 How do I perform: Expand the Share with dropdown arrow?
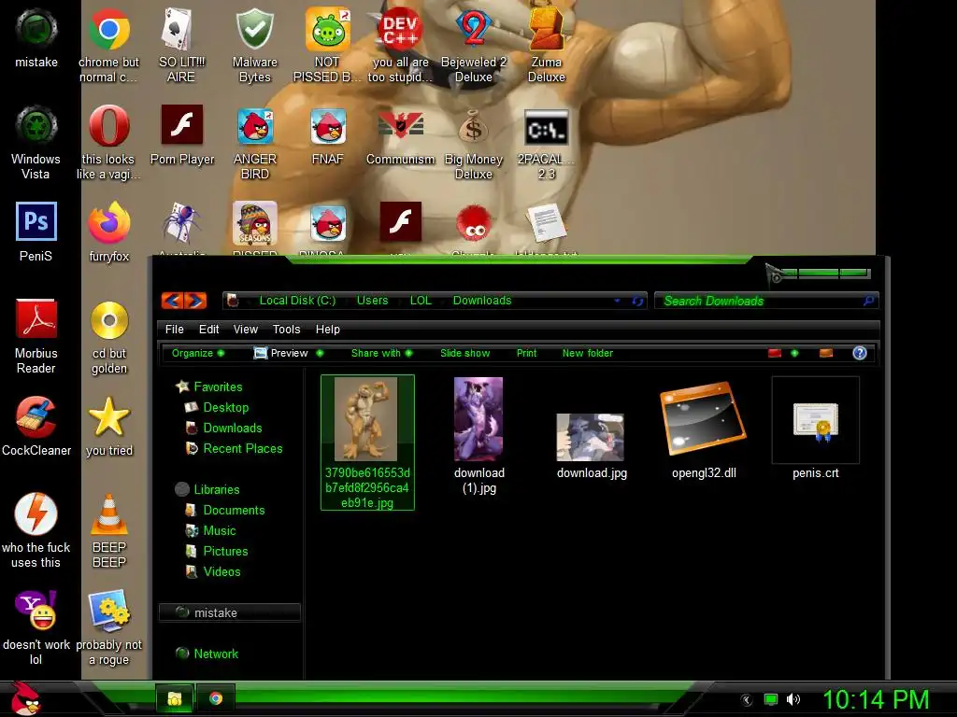click(409, 353)
